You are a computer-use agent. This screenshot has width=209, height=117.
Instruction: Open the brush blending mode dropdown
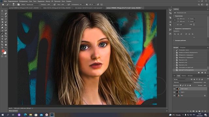click(x=33, y=5)
